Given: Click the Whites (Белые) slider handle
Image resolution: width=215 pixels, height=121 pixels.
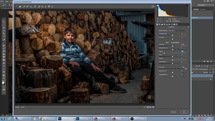Looking at the screenshot, I should click(172, 60).
